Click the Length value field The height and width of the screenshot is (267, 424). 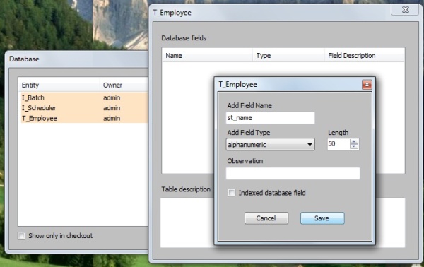click(338, 144)
